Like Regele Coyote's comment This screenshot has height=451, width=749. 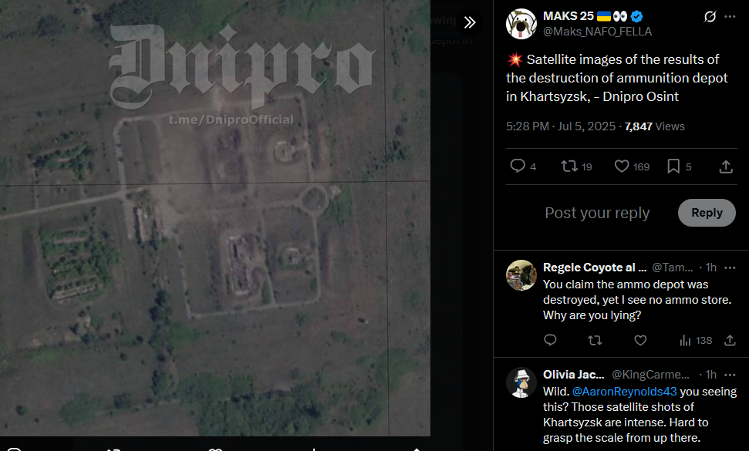(x=640, y=340)
